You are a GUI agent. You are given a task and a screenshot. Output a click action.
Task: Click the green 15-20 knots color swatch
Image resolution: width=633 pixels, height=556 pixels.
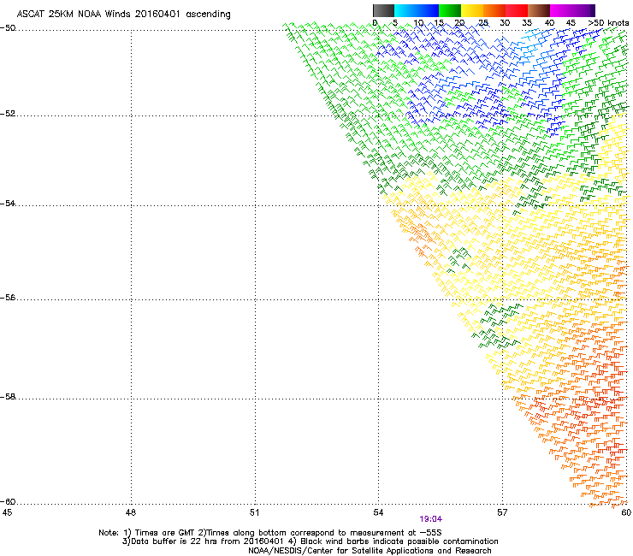tap(450, 10)
